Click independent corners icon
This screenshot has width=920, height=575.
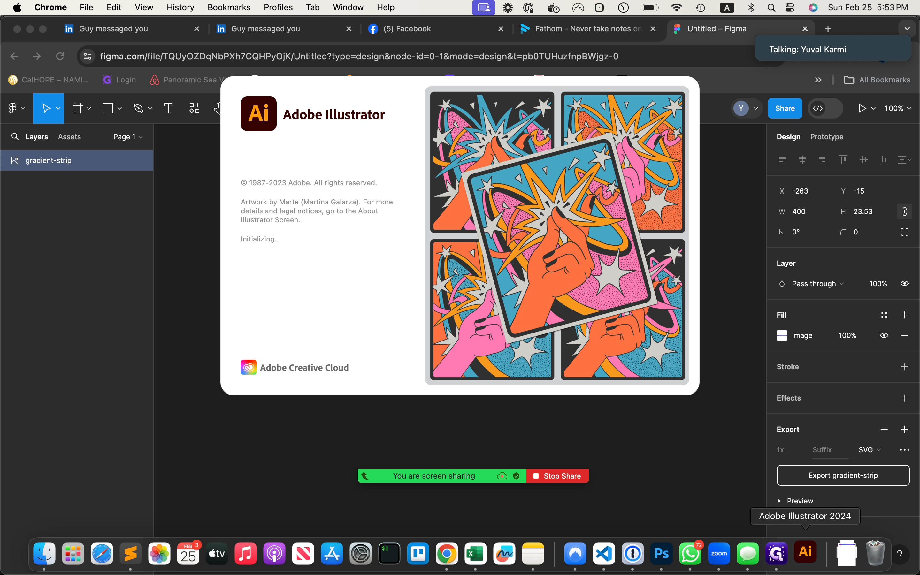pos(904,232)
